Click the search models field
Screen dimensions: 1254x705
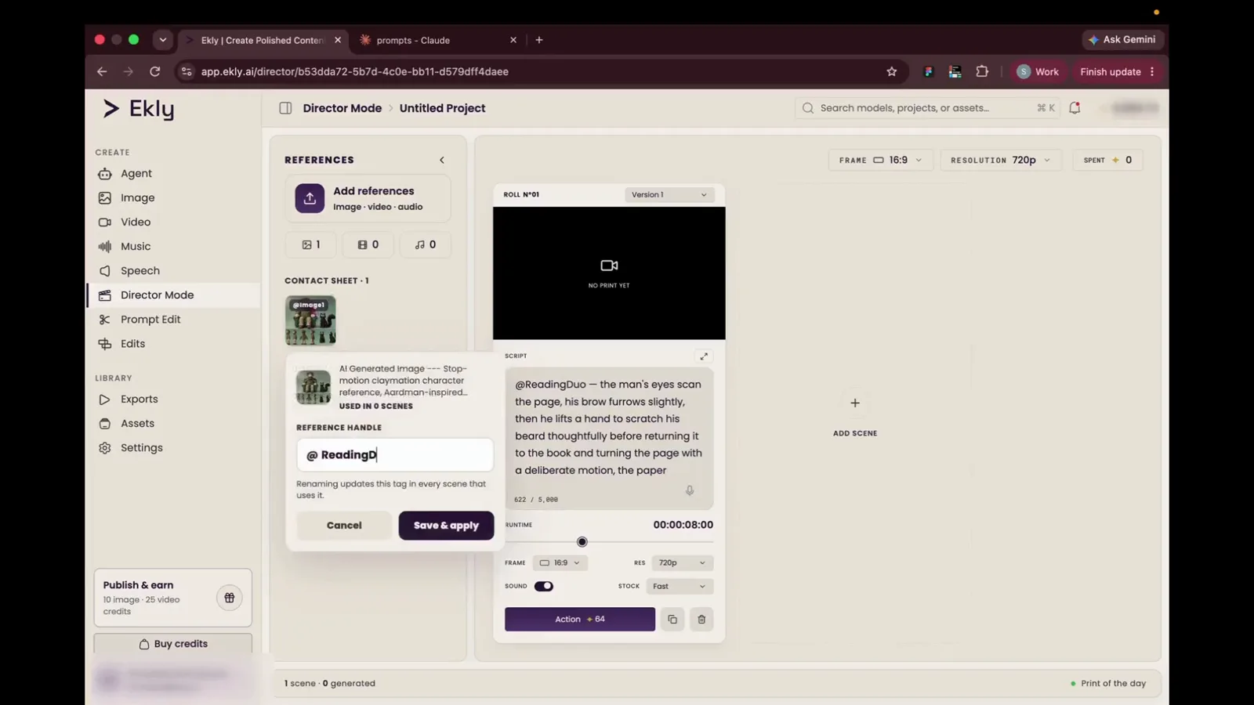(x=928, y=108)
